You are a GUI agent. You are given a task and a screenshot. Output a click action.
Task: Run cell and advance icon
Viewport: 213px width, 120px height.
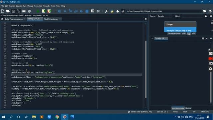49,11
